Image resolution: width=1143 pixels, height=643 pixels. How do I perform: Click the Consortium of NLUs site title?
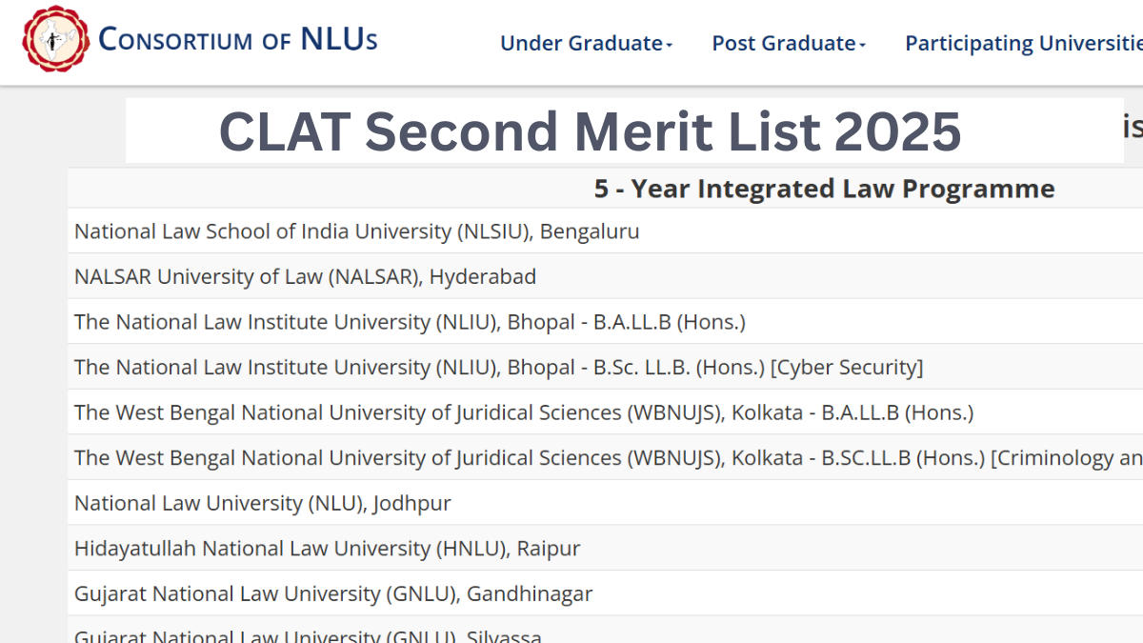click(238, 40)
